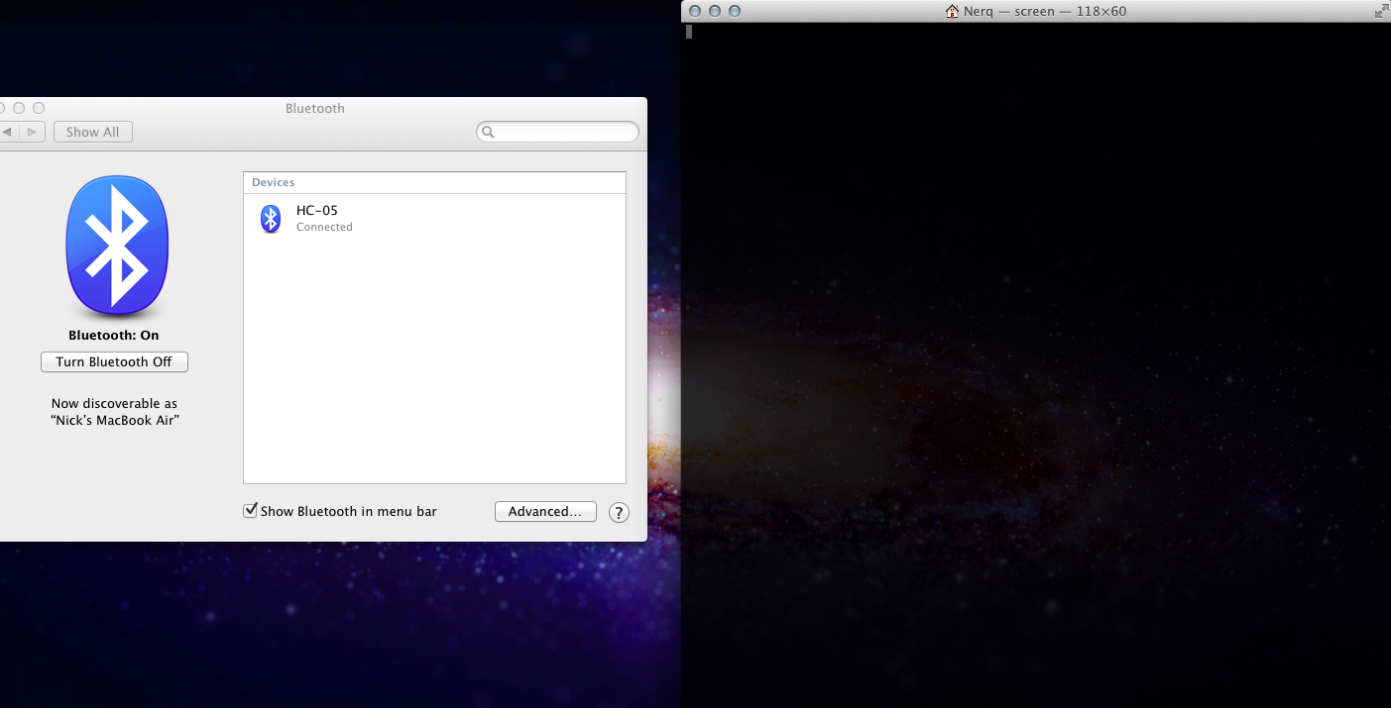This screenshot has height=708, width=1391.
Task: Zoom the Nerq terminal window
Action: (x=734, y=11)
